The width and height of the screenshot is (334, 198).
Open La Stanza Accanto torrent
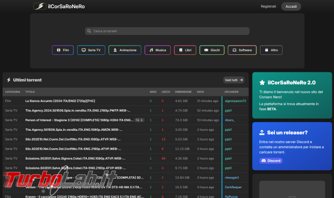(60, 101)
